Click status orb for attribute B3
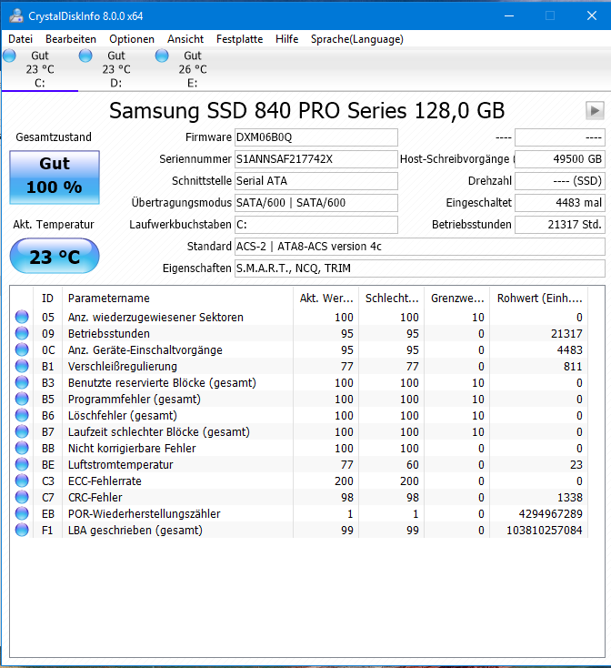The height and width of the screenshot is (668, 611). pos(22,382)
